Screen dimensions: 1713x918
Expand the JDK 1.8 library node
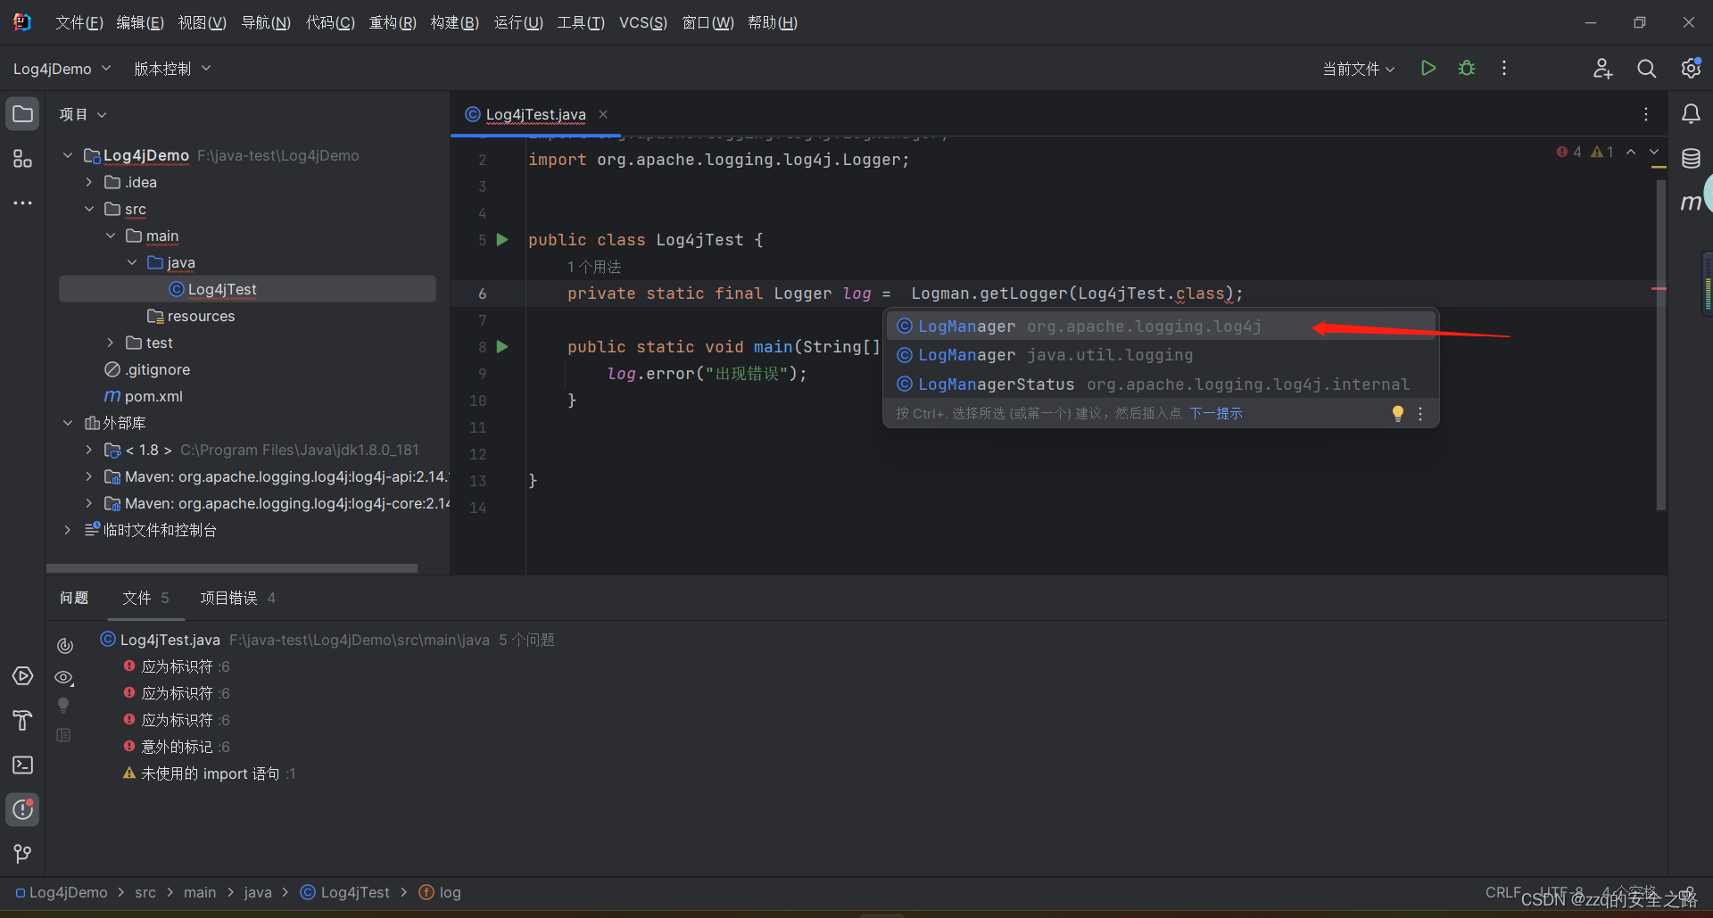click(89, 450)
